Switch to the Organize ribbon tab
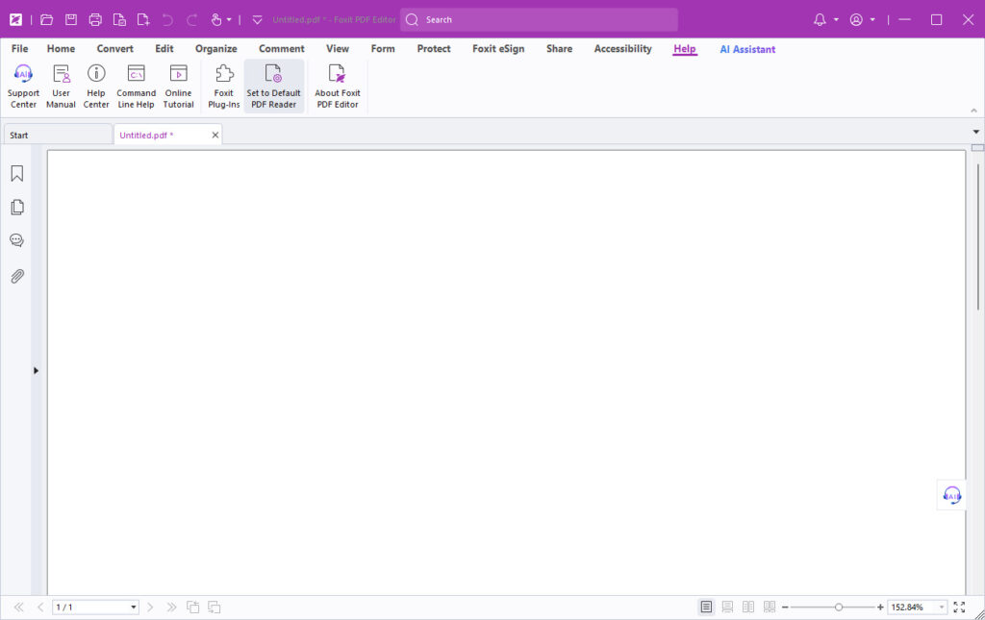985x620 pixels. [x=216, y=49]
